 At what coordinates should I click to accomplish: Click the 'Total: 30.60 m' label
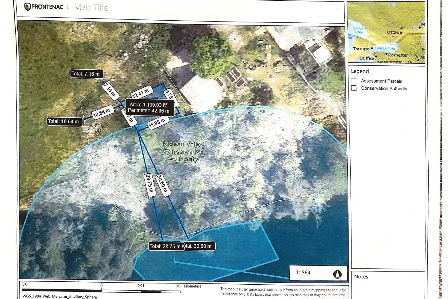click(198, 246)
